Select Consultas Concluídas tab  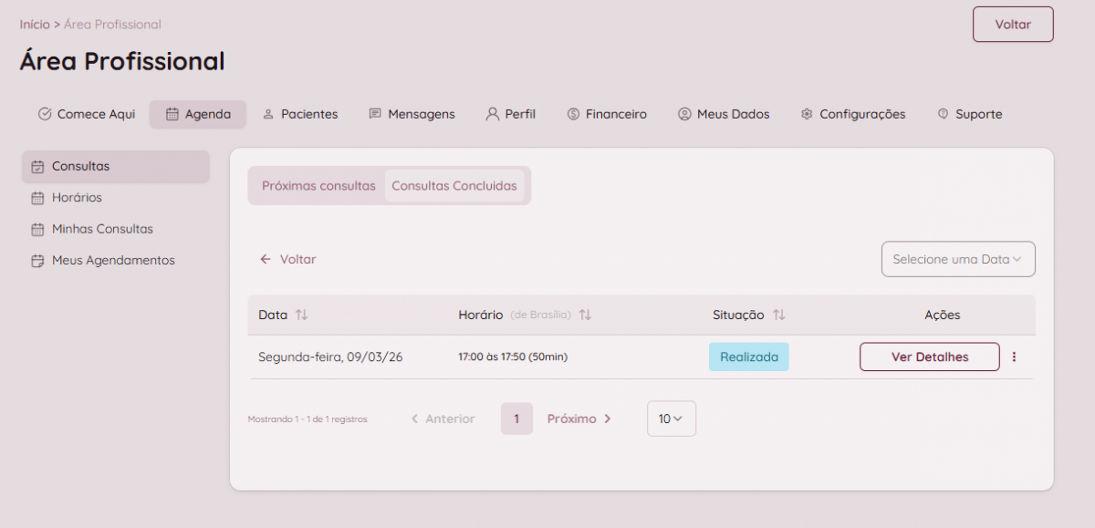pos(454,186)
